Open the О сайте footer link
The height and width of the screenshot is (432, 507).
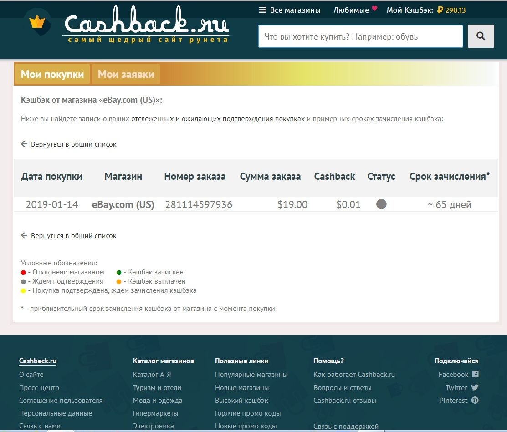click(x=31, y=375)
